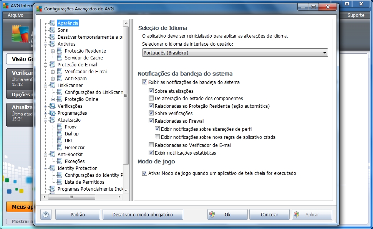Collapse the Proteção de E-mail node
This screenshot has width=373, height=229.
46,65
